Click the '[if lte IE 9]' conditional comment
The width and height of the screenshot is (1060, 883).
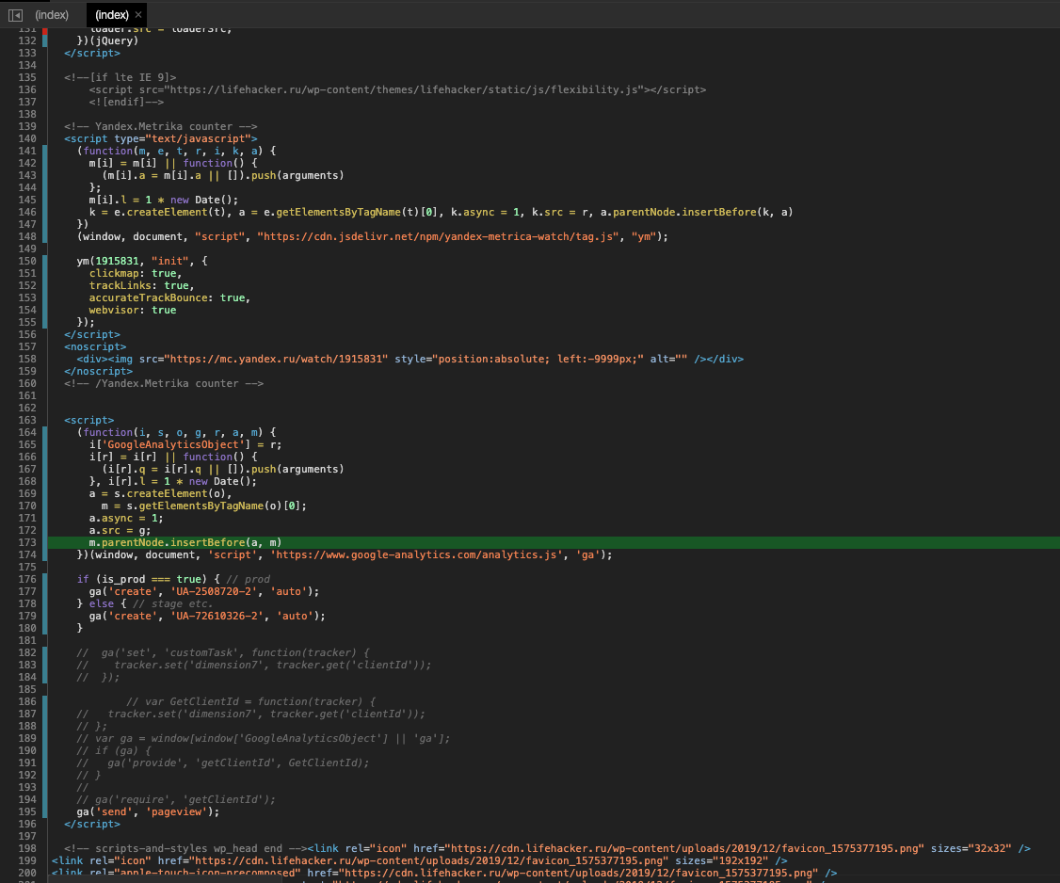[x=120, y=77]
